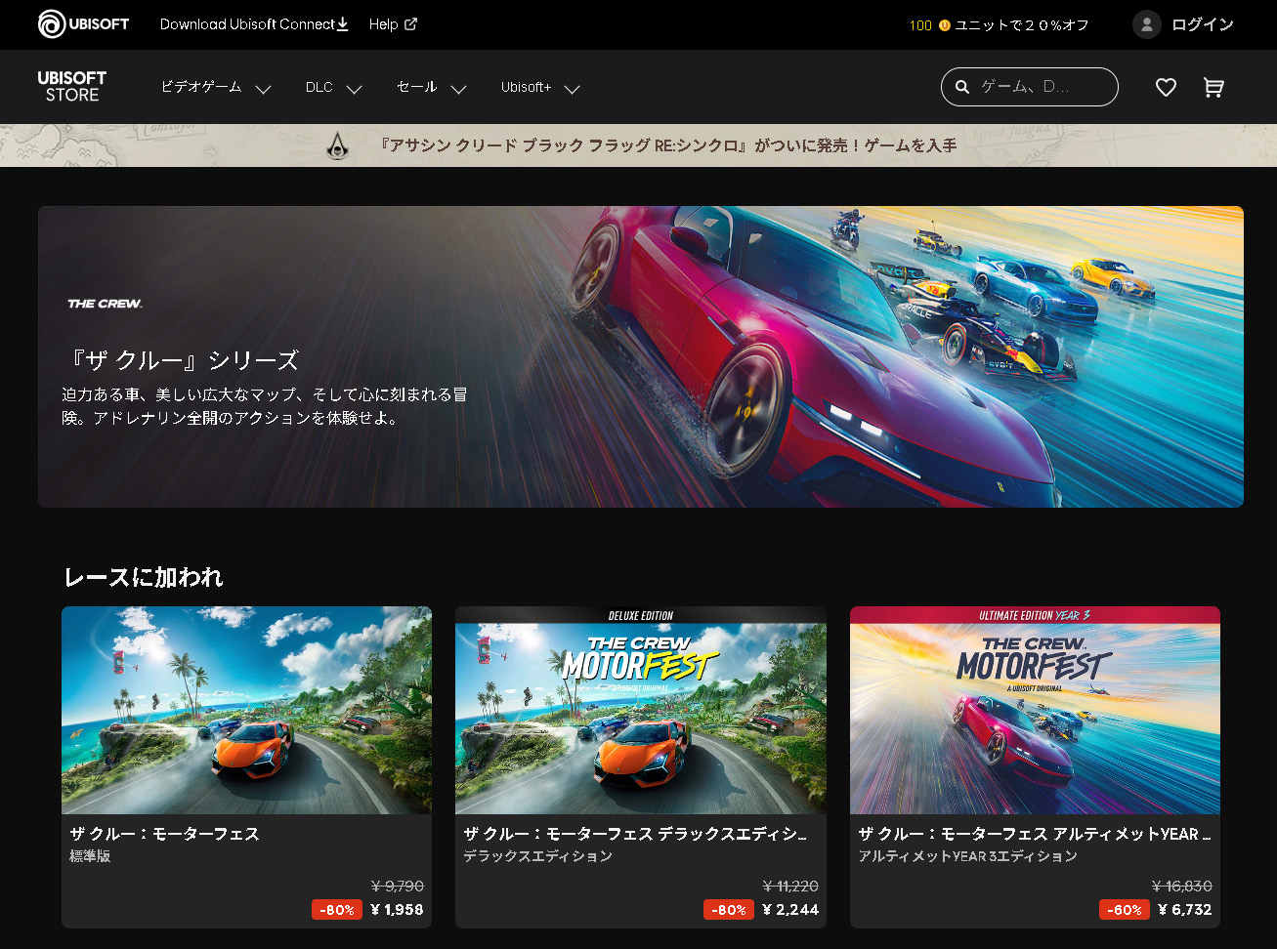Click the レースに加われ section heading

point(144,578)
